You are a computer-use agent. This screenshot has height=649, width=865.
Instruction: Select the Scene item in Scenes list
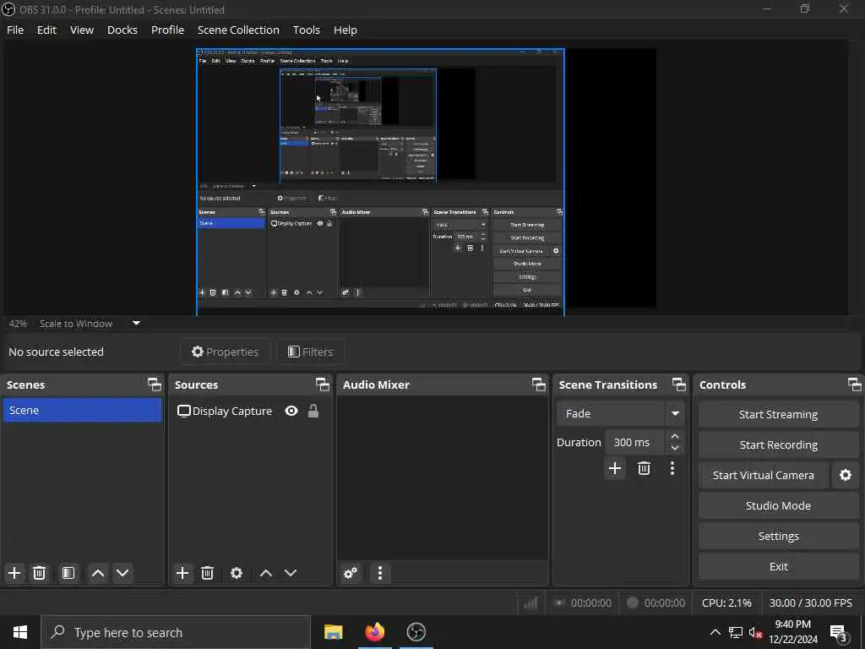point(82,411)
